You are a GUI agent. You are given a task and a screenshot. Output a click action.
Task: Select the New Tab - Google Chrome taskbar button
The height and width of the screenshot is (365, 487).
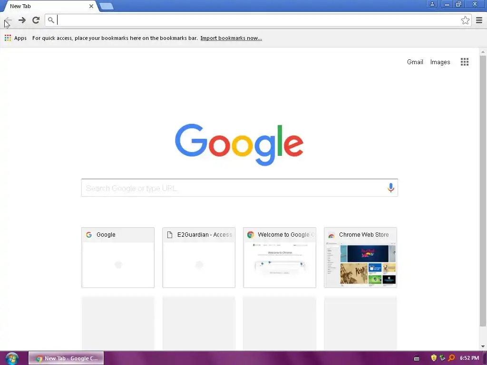coord(66,358)
